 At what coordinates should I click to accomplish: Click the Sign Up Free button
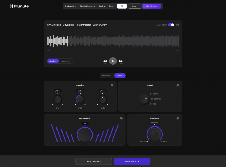click(153, 6)
